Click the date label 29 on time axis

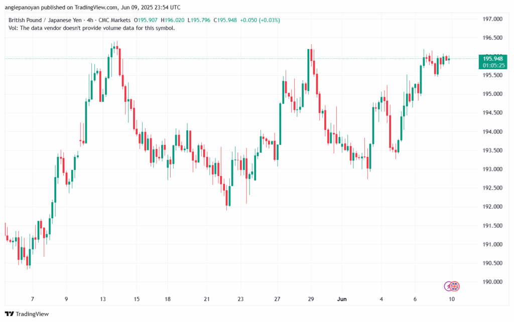(x=311, y=299)
